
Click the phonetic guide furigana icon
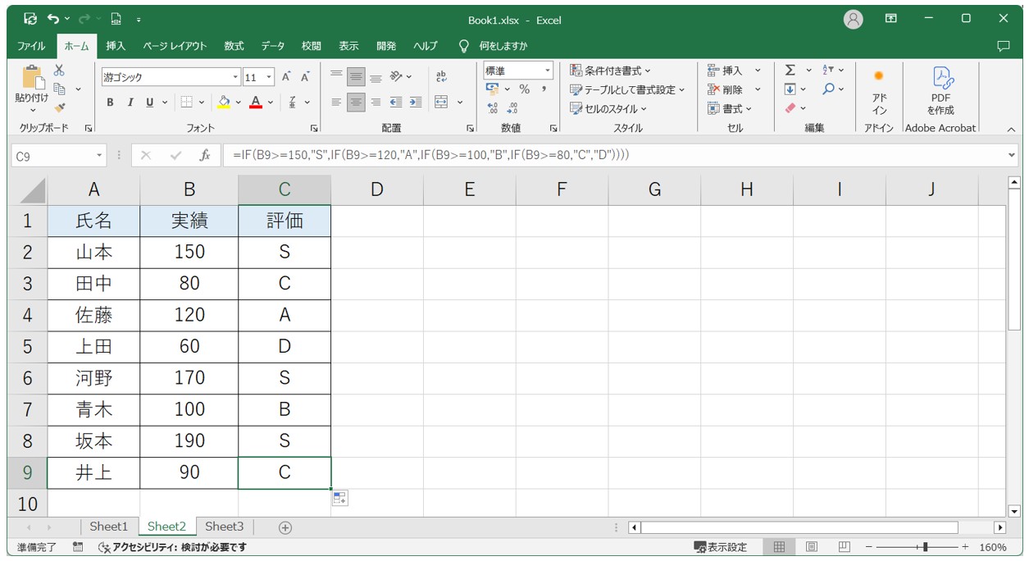[294, 103]
